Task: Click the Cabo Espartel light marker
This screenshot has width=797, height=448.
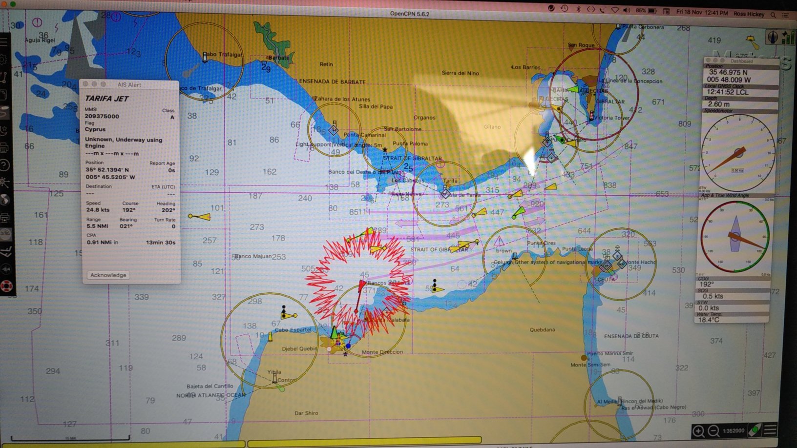Action: click(270, 337)
